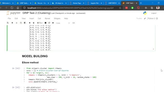Open the cell type Code dropdown
Screen dimensions: 164x92
click(63, 23)
